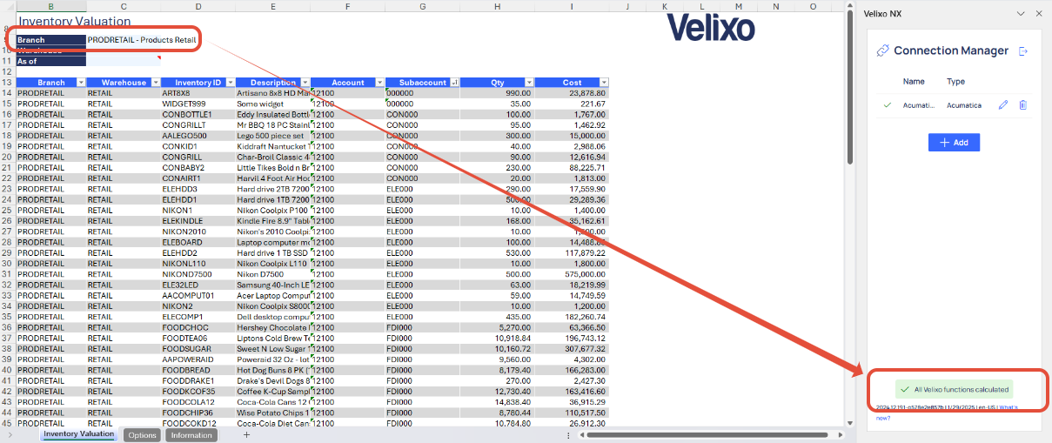Open the Subaccount column filter dropdown
This screenshot has height=443, width=1052.
coord(453,83)
